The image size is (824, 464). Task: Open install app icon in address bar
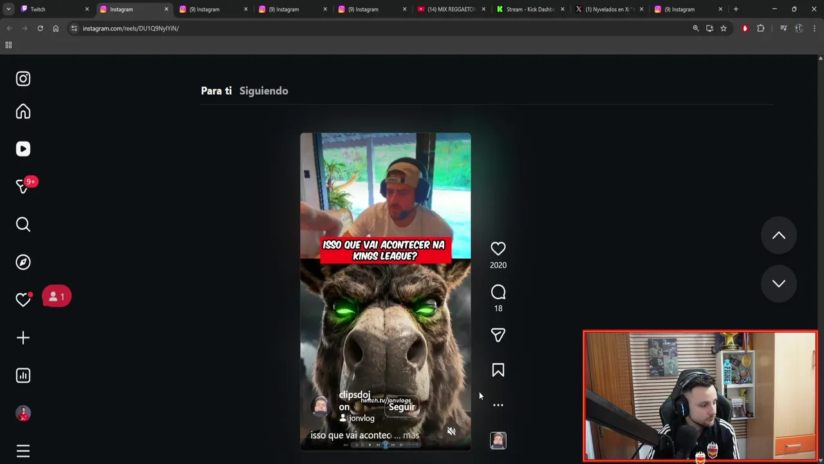coord(709,28)
